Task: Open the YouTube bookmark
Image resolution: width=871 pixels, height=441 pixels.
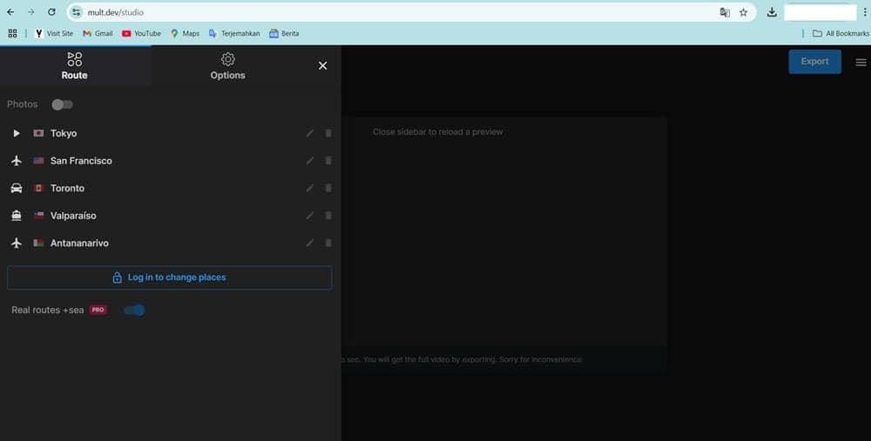Action: (141, 33)
